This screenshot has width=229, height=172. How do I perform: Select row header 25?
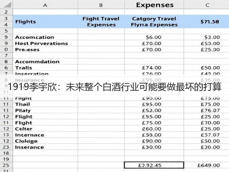tap(6, 165)
